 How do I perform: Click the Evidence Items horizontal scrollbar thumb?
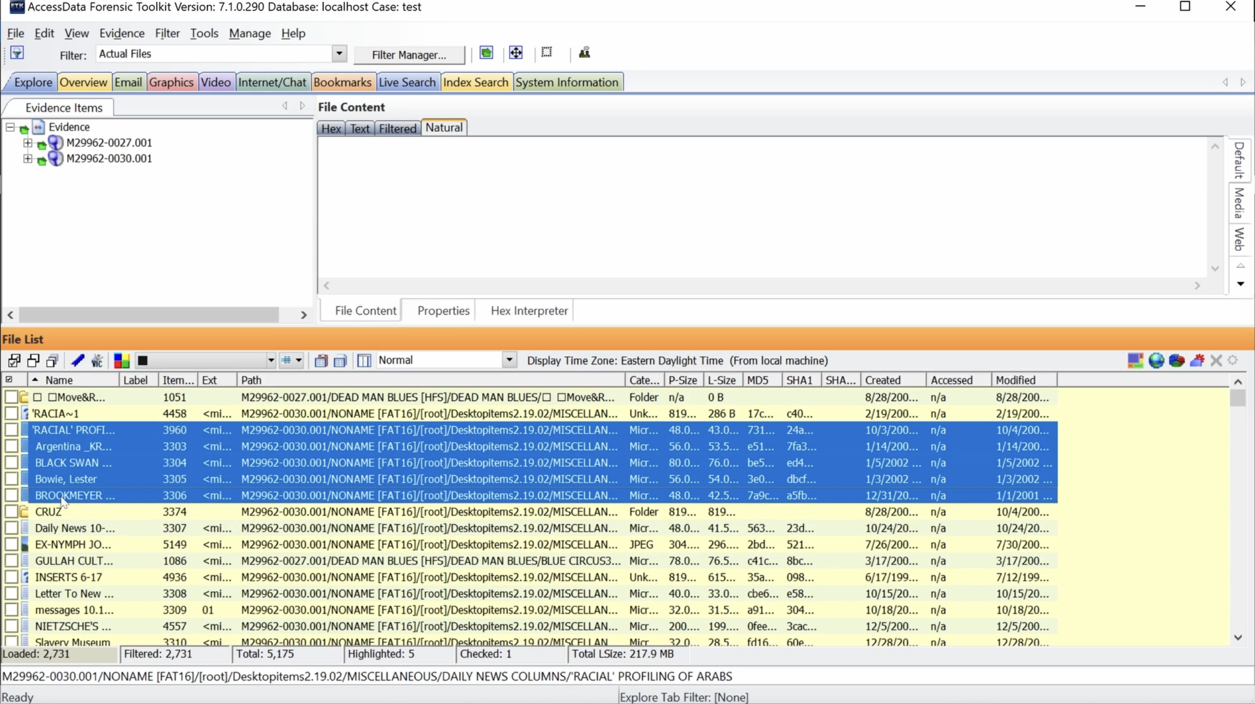click(149, 315)
